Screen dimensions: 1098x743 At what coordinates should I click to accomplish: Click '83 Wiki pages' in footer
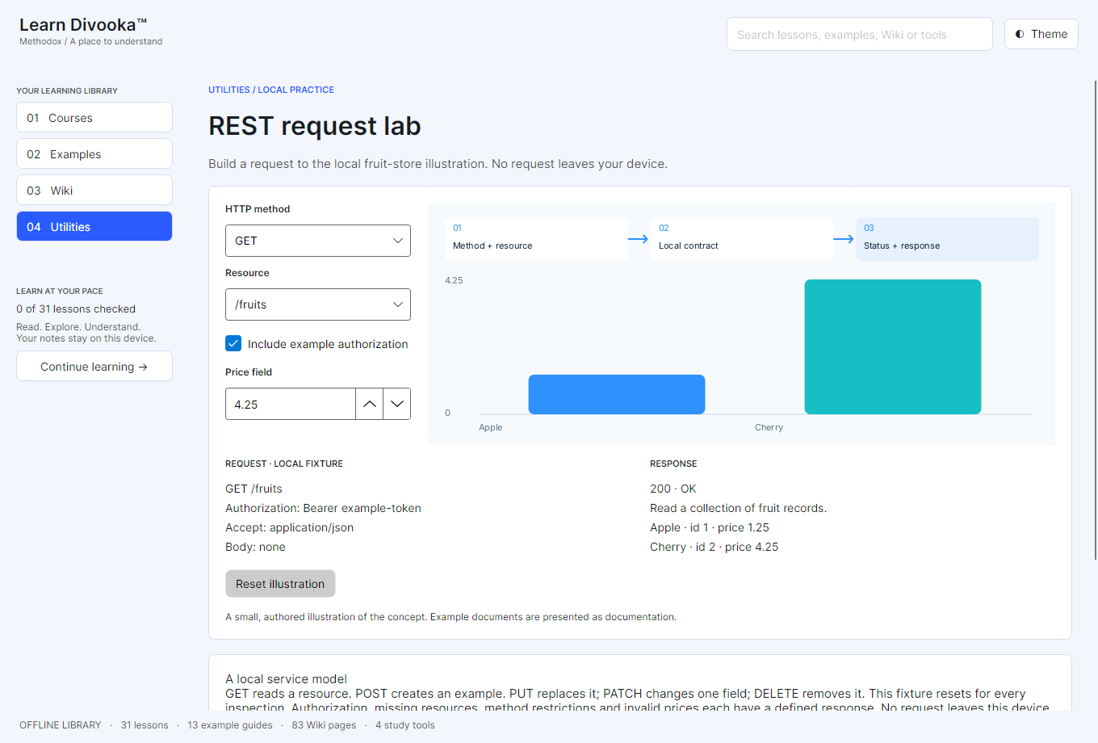(x=324, y=725)
